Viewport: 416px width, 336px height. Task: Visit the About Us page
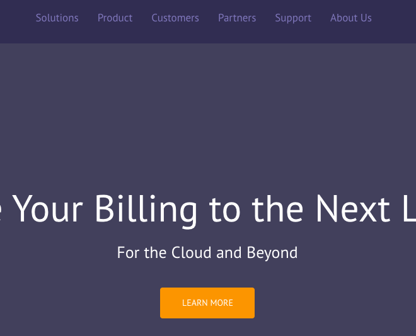350,18
